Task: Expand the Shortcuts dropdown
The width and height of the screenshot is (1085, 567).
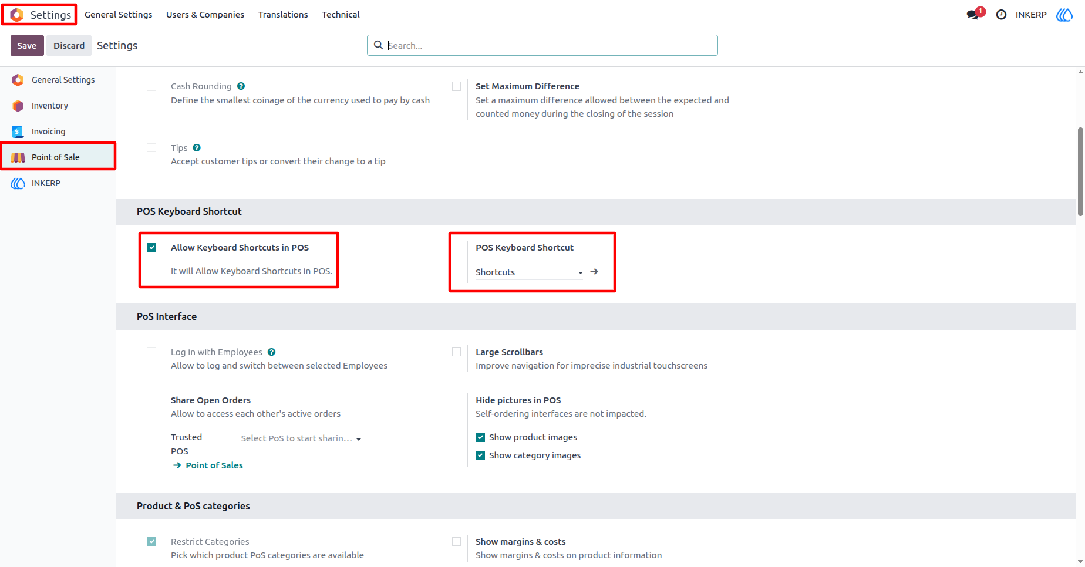Action: (x=529, y=272)
